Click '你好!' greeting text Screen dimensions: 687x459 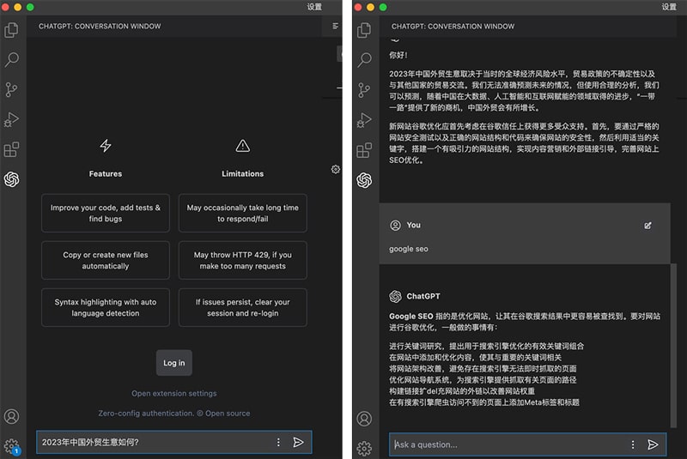(398, 55)
